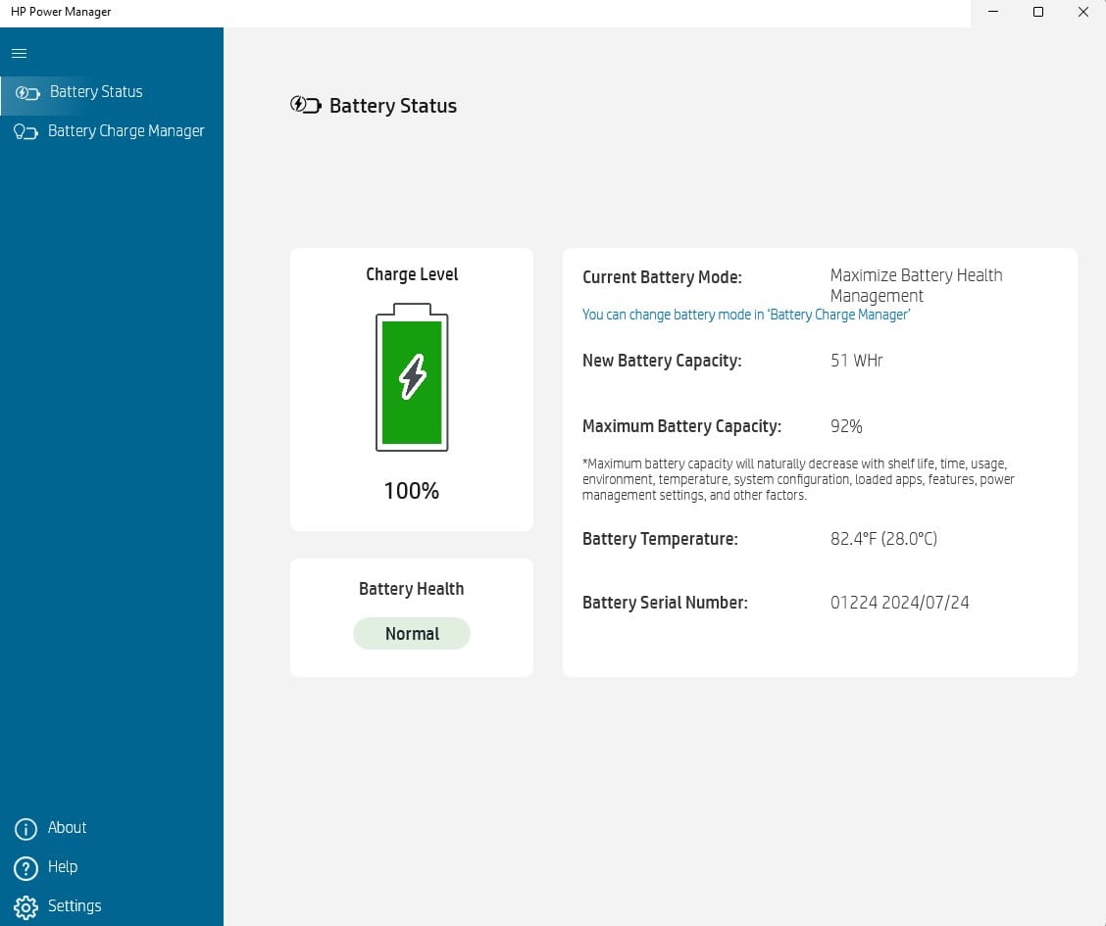Close the HP Power Manager window
This screenshot has height=926, width=1106.
(1083, 12)
